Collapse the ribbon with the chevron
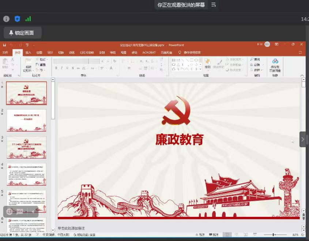Screen dimensions: 309x241 (302, 75)
